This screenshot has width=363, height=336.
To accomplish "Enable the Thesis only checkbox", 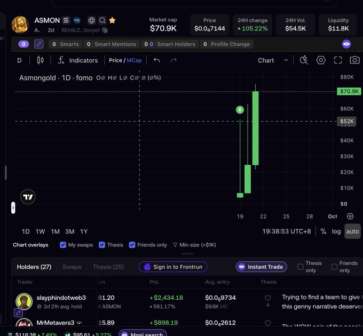I will (x=300, y=267).
